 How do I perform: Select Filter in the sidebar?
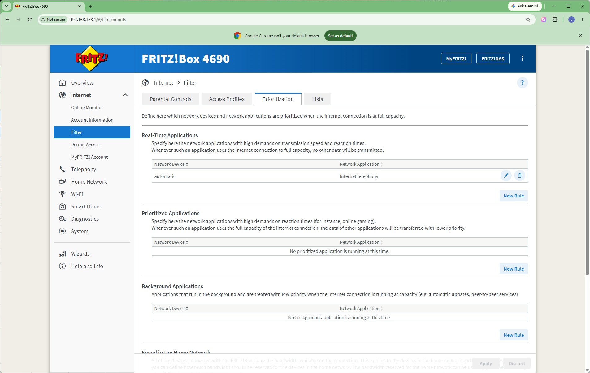[x=92, y=132]
